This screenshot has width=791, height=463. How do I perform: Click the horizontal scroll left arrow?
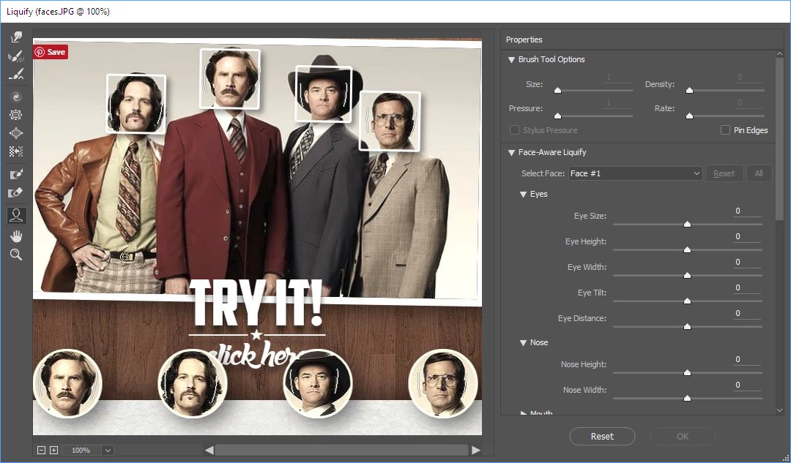(209, 450)
